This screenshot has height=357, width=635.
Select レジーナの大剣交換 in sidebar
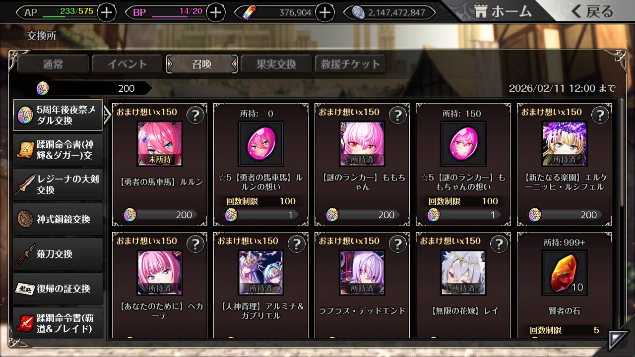pyautogui.click(x=58, y=184)
